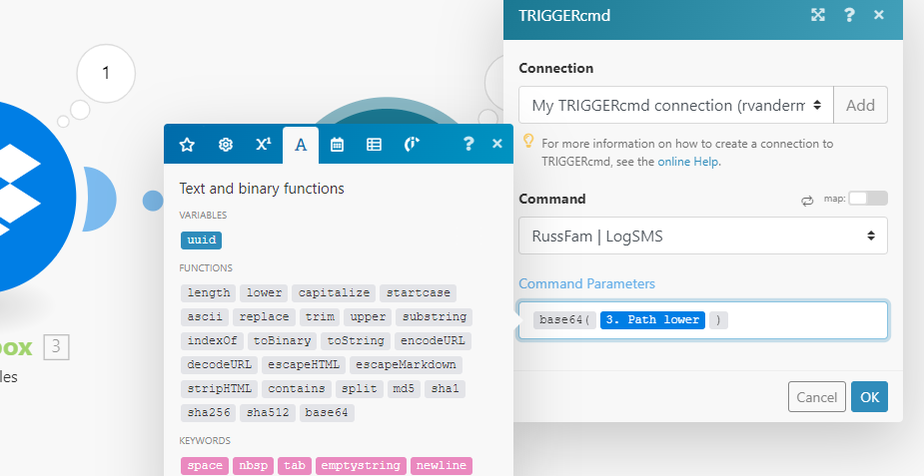Screen dimensions: 924x476
Task: Insert the nbsp keyword
Action: click(x=253, y=466)
